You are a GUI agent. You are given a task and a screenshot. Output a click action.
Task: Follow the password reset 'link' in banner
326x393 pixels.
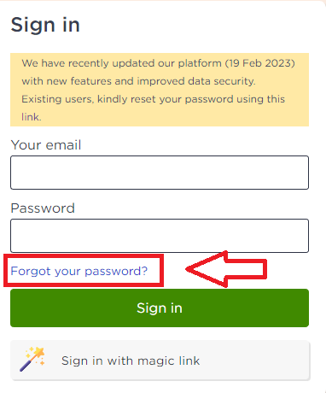31,117
